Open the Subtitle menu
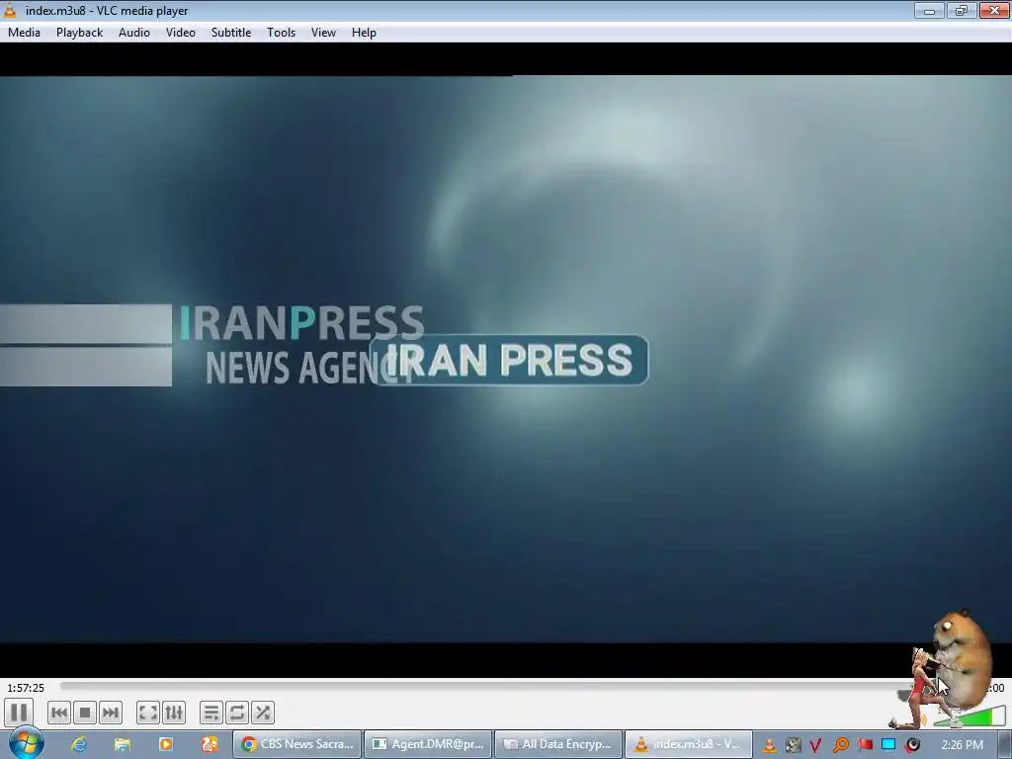 click(x=231, y=33)
